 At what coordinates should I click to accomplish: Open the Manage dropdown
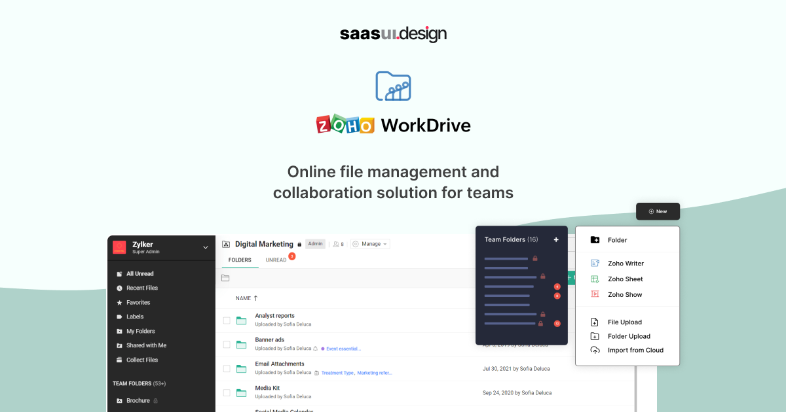(x=370, y=243)
